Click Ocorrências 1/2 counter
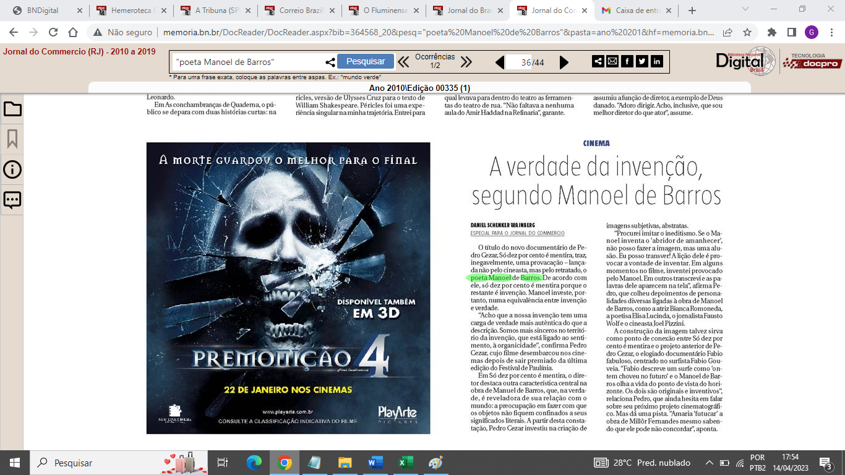Screen dimensions: 845x475 click(434, 61)
